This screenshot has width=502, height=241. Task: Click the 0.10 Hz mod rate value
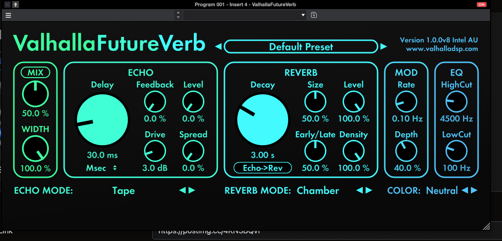pos(406,119)
